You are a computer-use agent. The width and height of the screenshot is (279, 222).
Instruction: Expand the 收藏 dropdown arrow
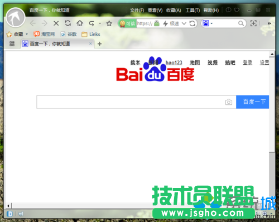(x=27, y=34)
